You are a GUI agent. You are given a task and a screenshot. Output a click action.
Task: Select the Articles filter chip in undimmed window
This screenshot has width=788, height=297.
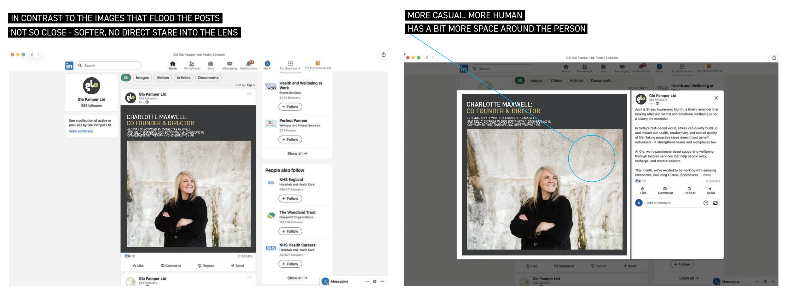tap(183, 78)
